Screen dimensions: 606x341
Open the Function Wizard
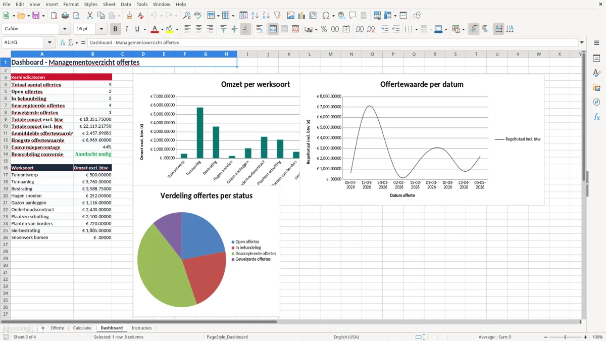[x=63, y=43]
